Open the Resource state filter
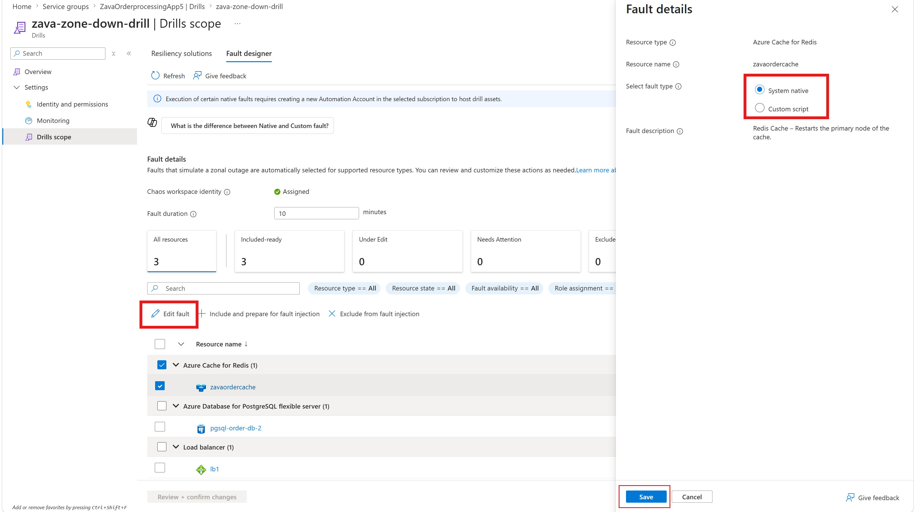 click(423, 288)
